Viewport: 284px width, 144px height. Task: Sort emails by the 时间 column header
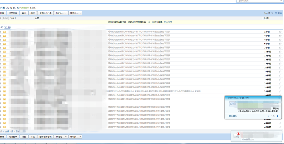click(267, 18)
